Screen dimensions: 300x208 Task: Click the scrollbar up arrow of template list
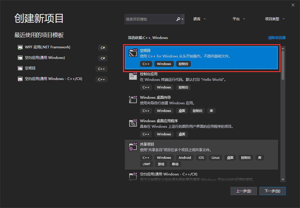[x=283, y=48]
